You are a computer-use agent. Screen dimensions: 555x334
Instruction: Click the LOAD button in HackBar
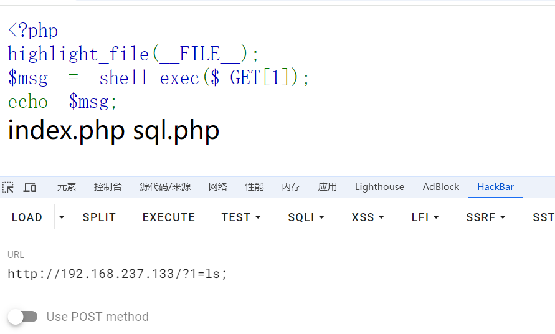coord(27,217)
